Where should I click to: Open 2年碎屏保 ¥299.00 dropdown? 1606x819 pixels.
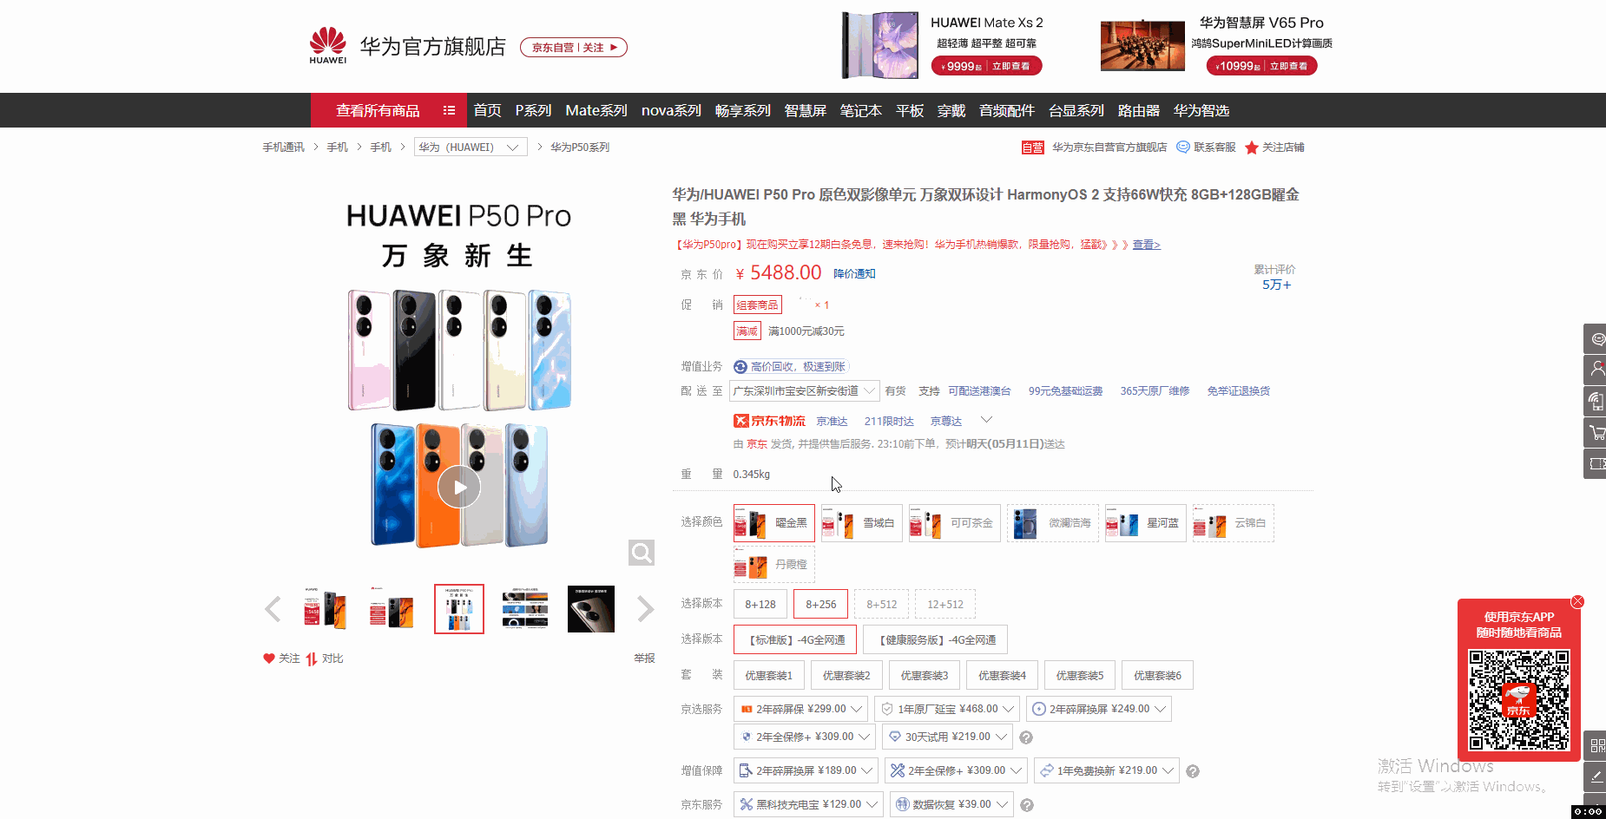[x=800, y=709]
